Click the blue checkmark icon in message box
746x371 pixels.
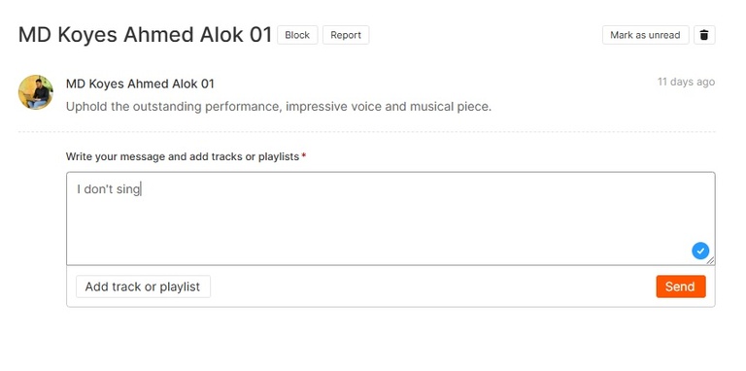[x=700, y=251]
